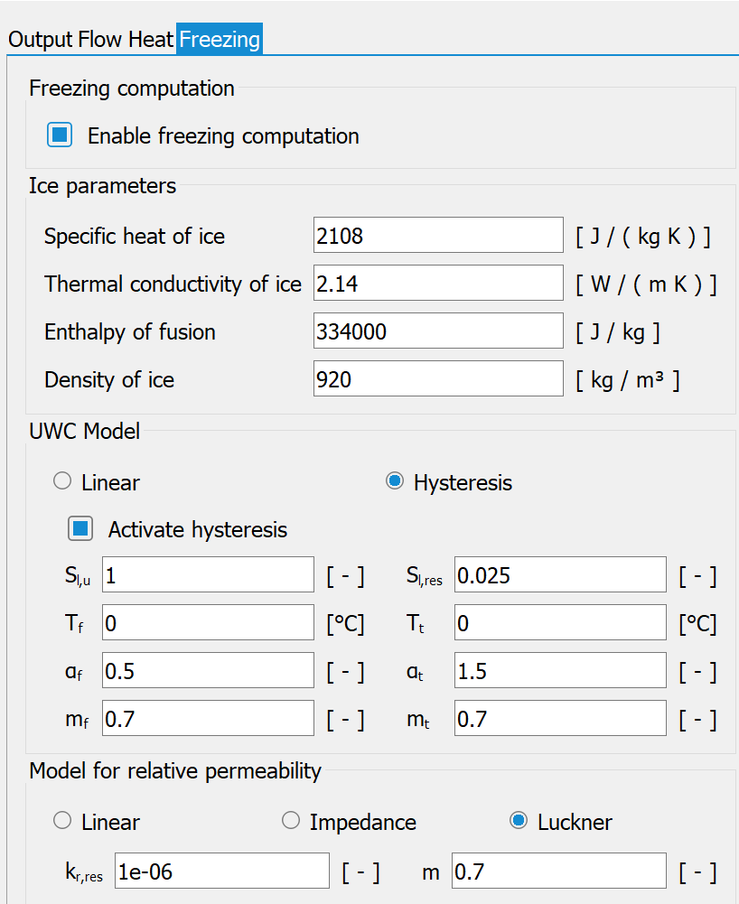
Task: Click the Specific heat of ice field
Action: click(438, 235)
